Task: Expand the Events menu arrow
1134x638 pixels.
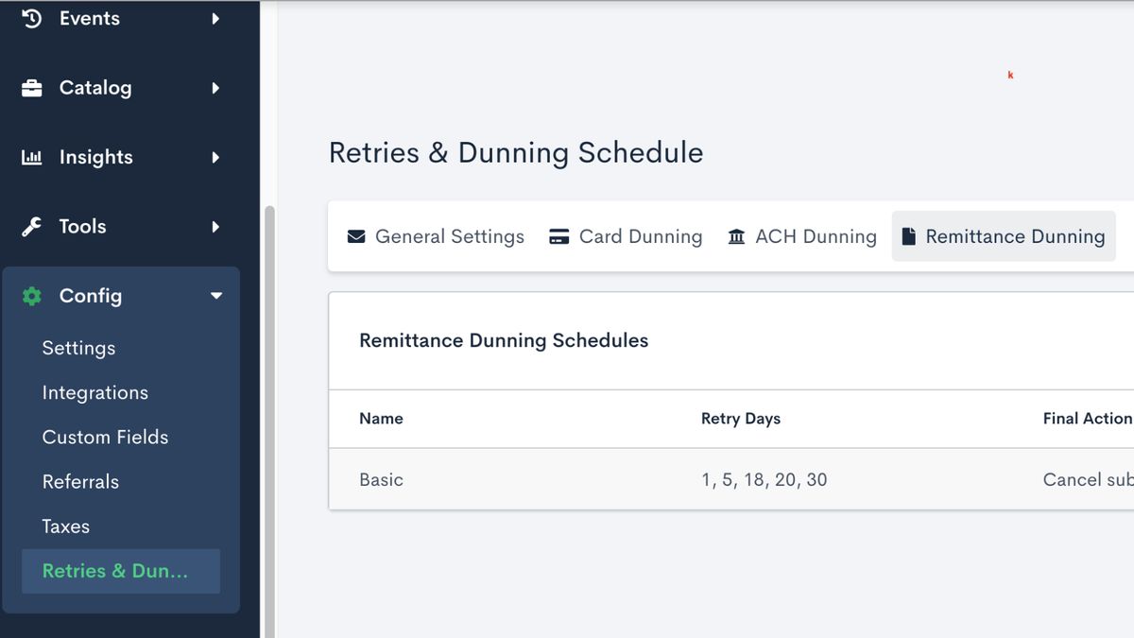Action: pyautogui.click(x=215, y=18)
